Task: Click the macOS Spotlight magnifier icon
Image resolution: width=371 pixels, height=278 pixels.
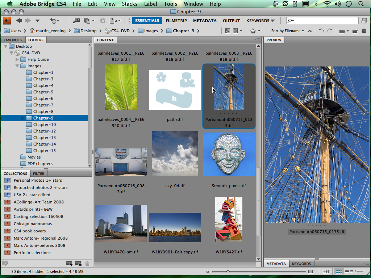Action: 361,4
